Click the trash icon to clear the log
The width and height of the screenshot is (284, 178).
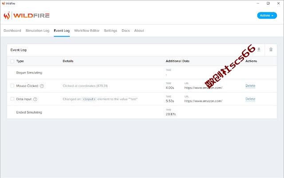[271, 49]
